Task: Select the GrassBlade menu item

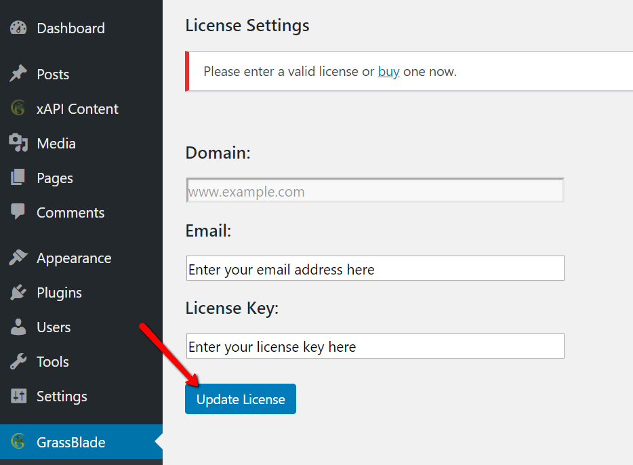Action: tap(81, 442)
